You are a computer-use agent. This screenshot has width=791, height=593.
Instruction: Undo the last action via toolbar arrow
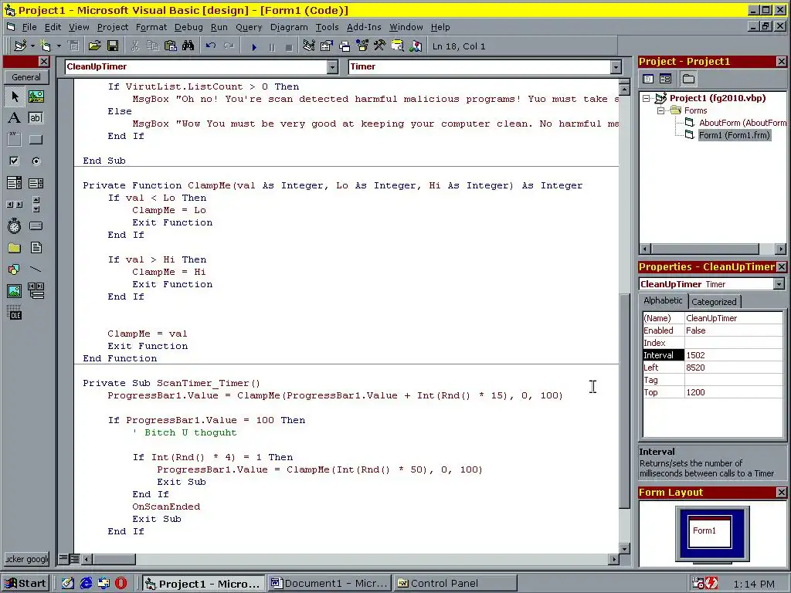click(211, 46)
